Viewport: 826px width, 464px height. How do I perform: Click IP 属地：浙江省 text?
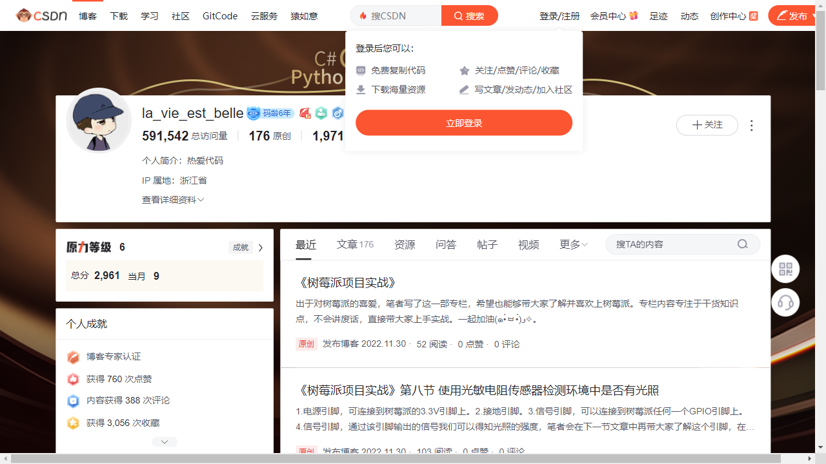point(174,180)
